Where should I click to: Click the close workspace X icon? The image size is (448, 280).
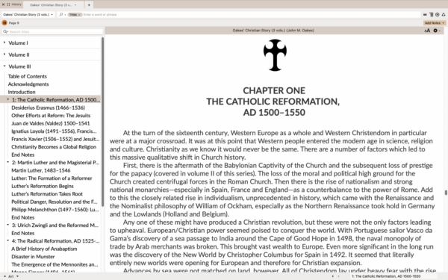click(3, 4)
